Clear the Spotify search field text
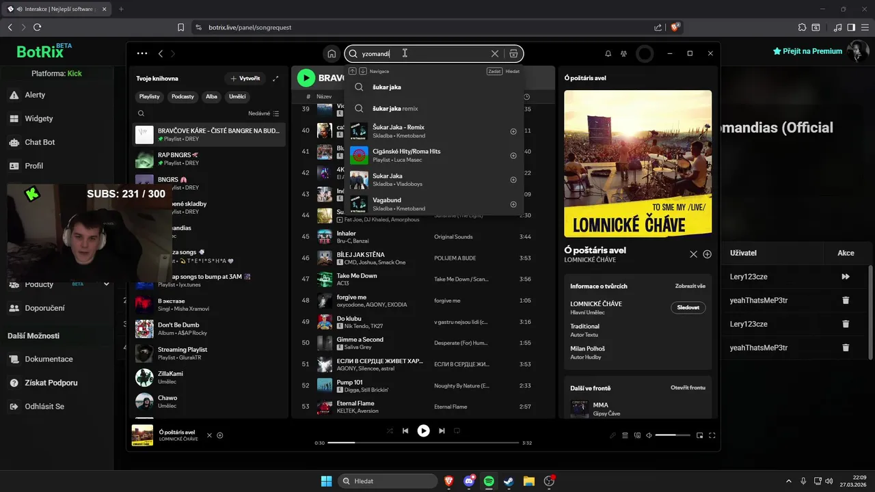The width and height of the screenshot is (875, 492). tap(495, 53)
